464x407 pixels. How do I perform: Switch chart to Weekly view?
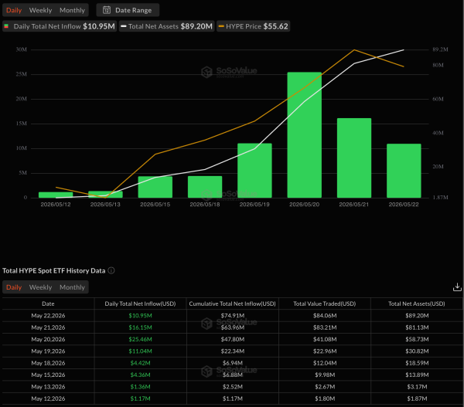pos(40,10)
